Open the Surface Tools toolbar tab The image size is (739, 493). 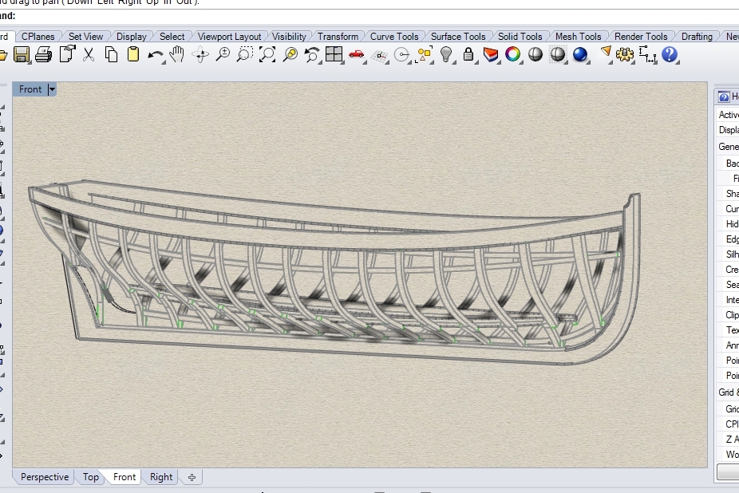(x=458, y=37)
